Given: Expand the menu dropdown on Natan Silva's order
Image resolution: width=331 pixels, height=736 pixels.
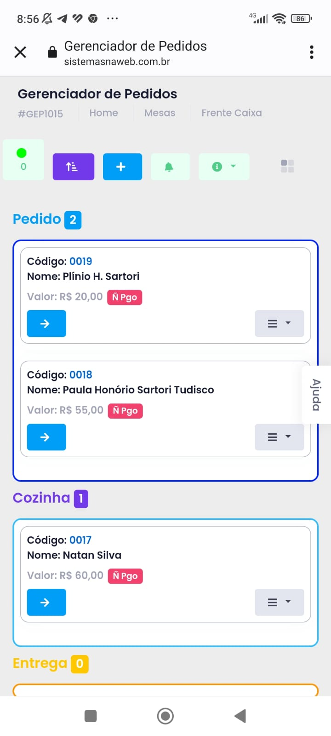Looking at the screenshot, I should click(x=279, y=602).
